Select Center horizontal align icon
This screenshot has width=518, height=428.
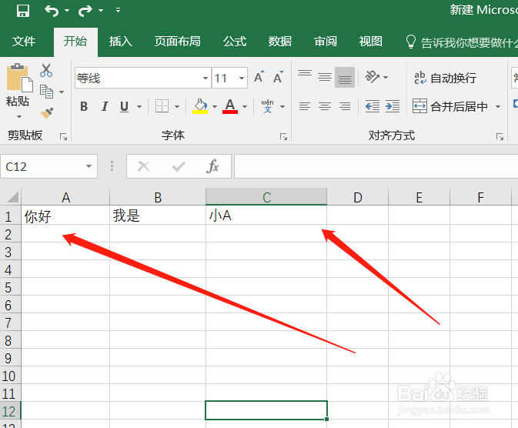point(325,106)
